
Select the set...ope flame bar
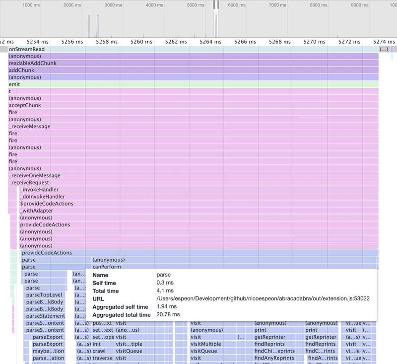pos(103,337)
